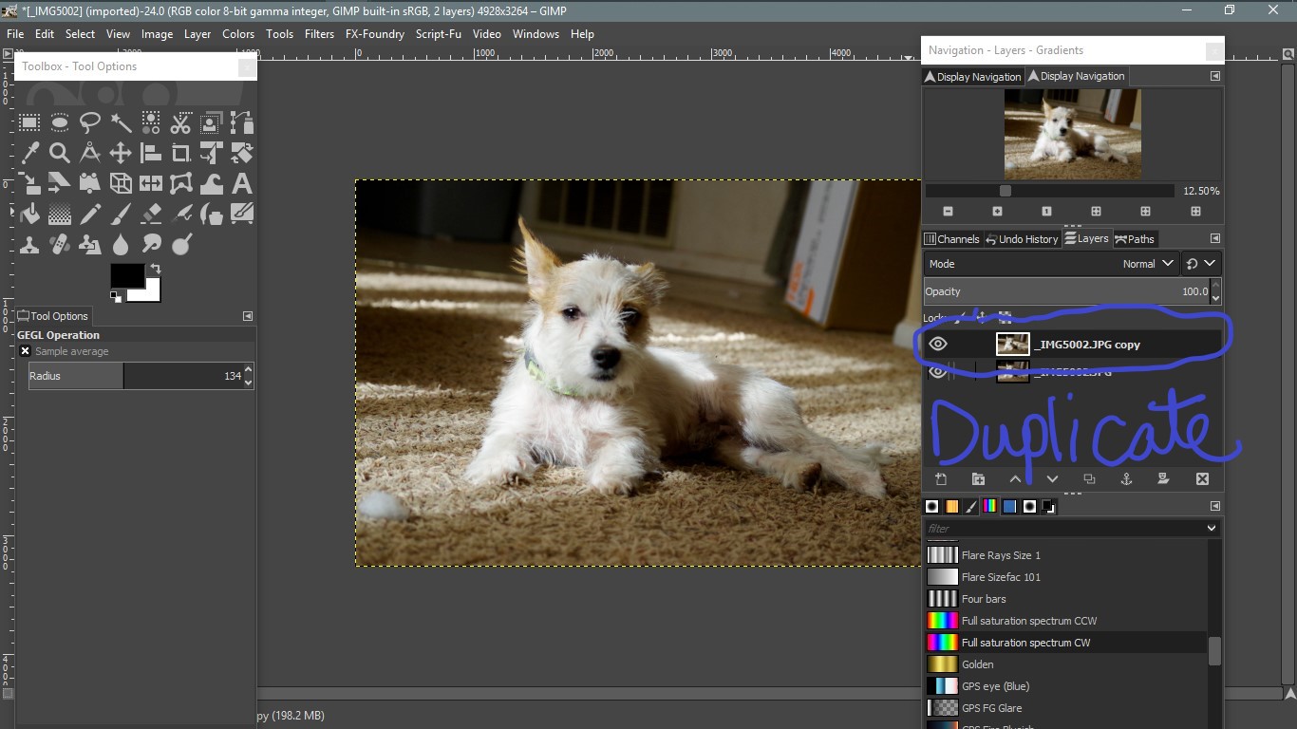Select the Ellipse Select tool
This screenshot has height=729, width=1297.
pos(60,122)
